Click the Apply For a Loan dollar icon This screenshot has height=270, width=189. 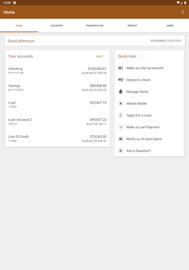pos(121,115)
